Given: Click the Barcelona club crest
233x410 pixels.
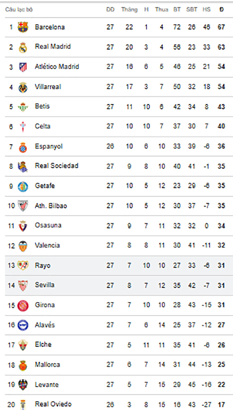Looking at the screenshot, I should [x=23, y=27].
